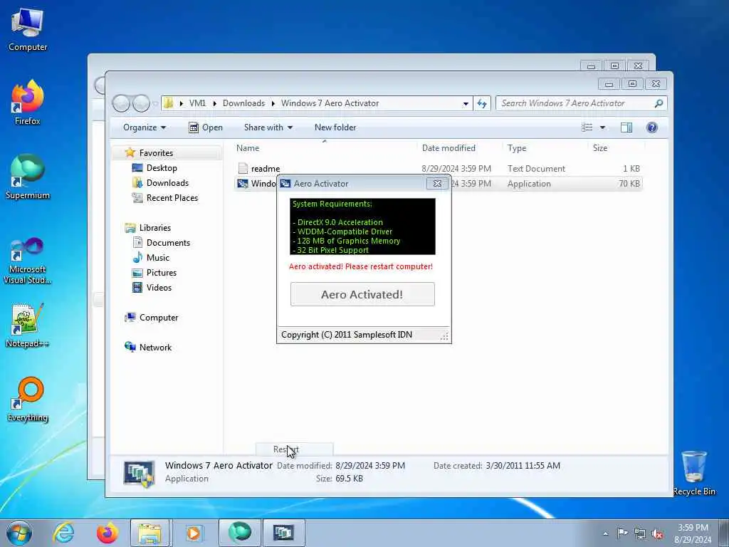This screenshot has width=729, height=547.
Task: Select Libraries in the navigation pane
Action: pyautogui.click(x=154, y=227)
